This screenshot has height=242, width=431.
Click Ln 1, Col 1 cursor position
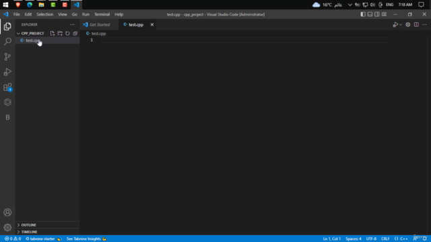[332, 239]
